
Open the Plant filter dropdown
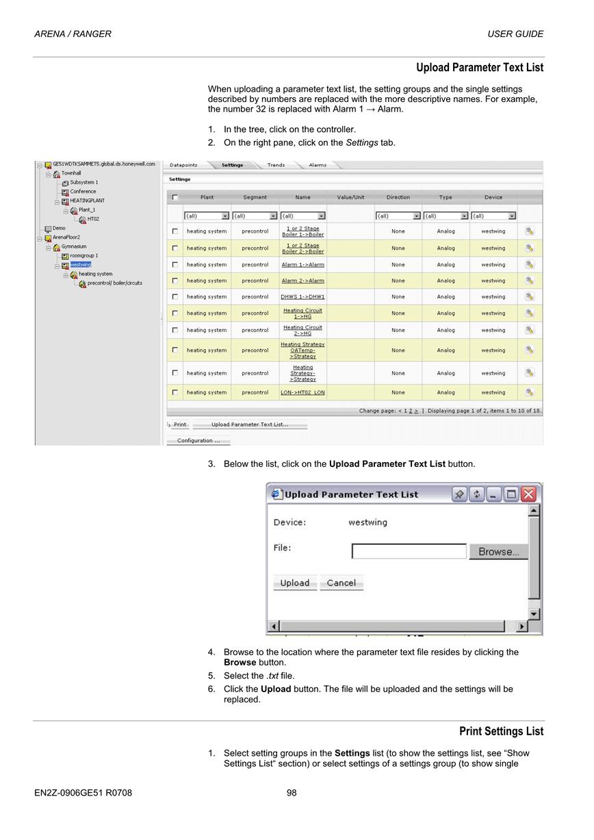click(x=206, y=216)
